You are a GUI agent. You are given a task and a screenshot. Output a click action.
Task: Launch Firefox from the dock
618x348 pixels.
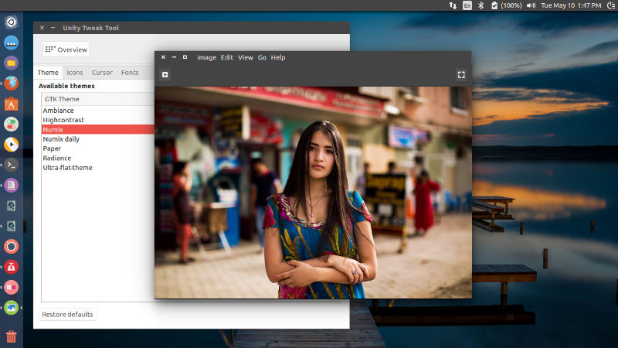(x=12, y=83)
